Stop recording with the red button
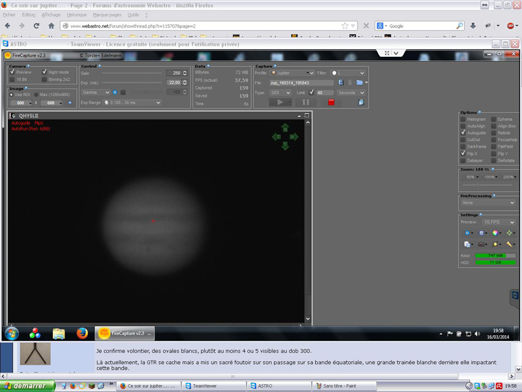This screenshot has height=392, width=522. click(331, 103)
